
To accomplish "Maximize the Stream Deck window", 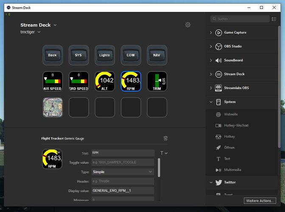I will (x=261, y=8).
